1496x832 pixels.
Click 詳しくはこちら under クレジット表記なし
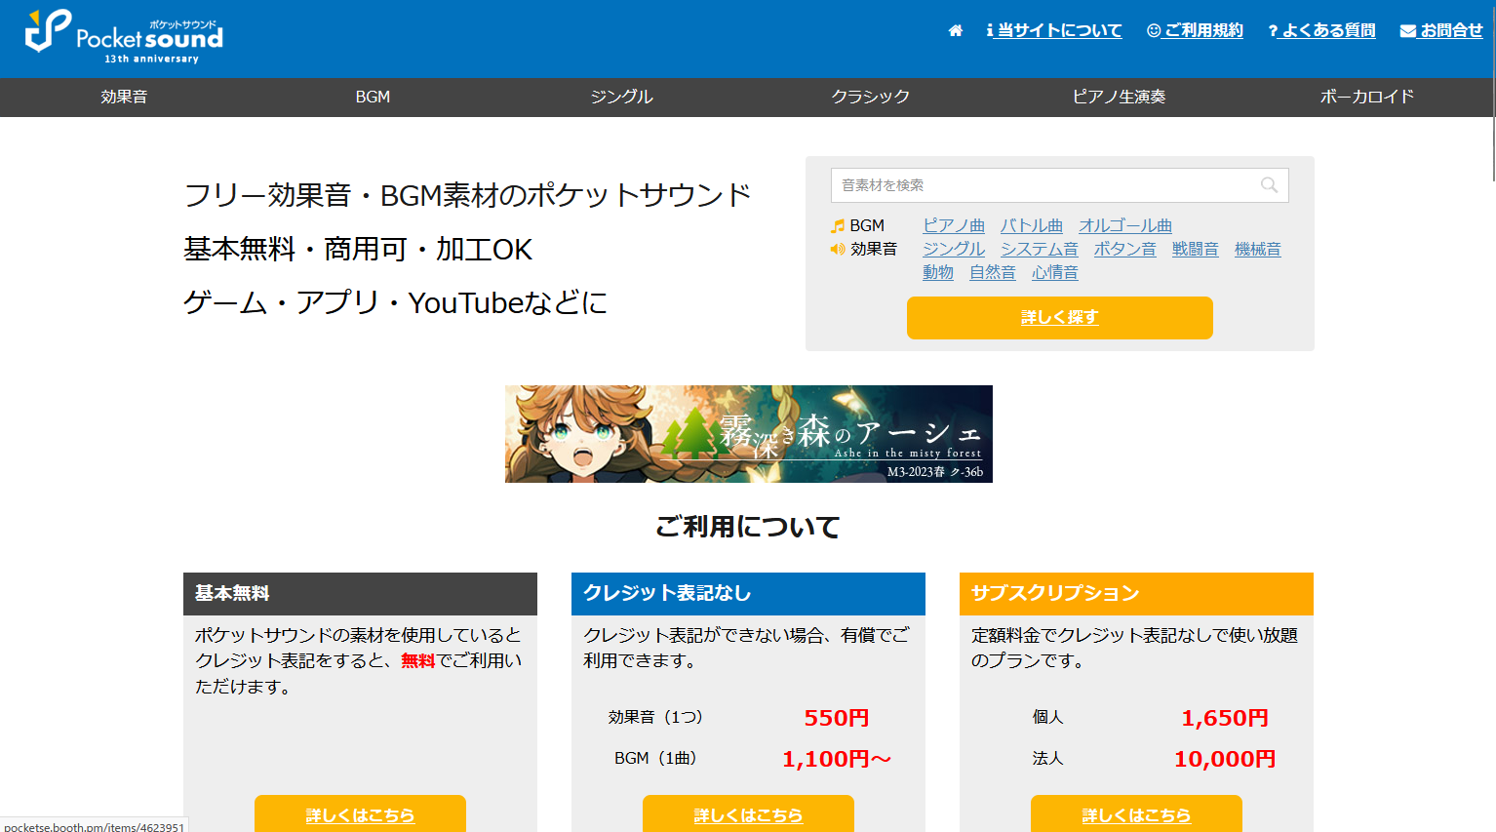pos(748,814)
